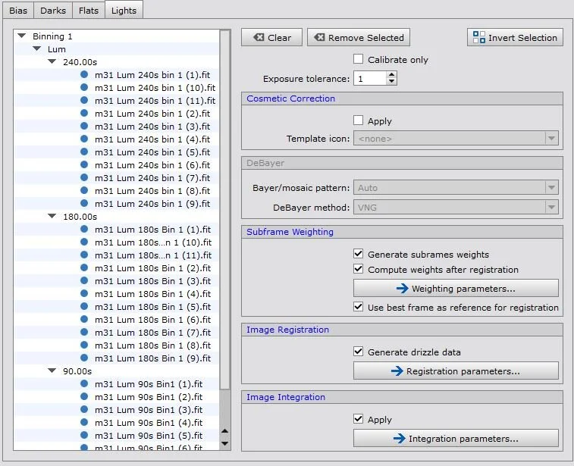Select the Lights tab
Viewport: 574px width, 466px height.
[x=124, y=11]
